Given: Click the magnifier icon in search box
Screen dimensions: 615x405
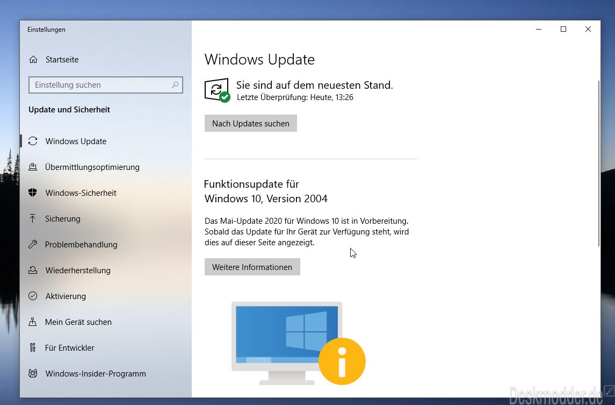Looking at the screenshot, I should 175,85.
